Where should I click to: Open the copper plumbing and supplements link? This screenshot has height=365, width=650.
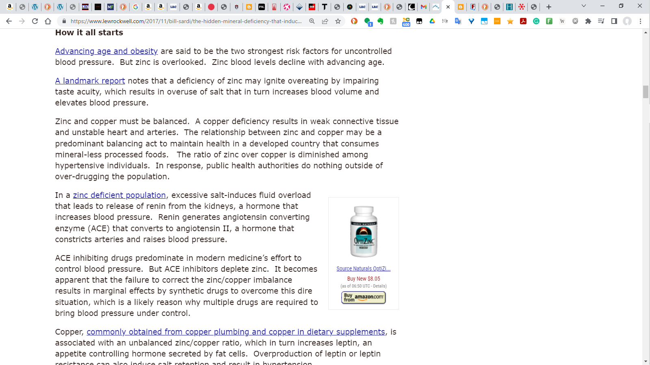236,332
